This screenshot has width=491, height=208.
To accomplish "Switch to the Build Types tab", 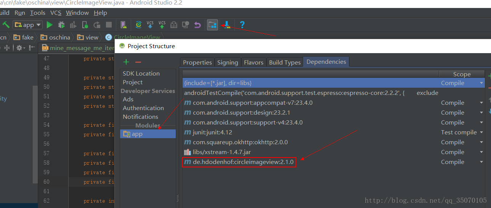I will 285,62.
